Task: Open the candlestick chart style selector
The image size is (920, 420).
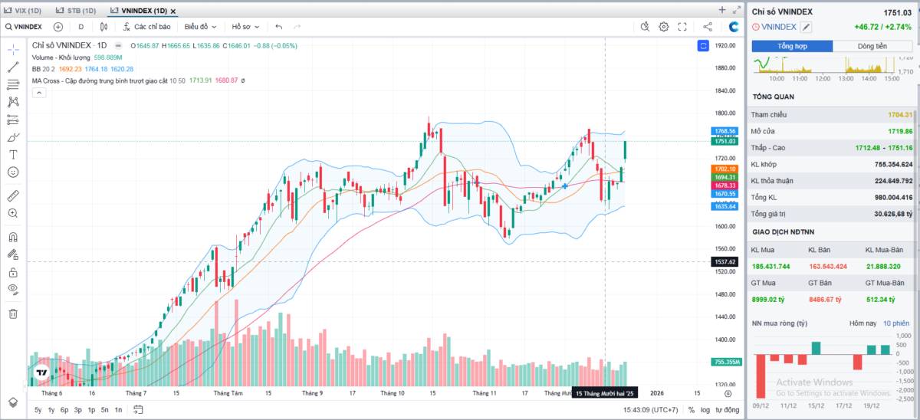Action: click(x=103, y=27)
